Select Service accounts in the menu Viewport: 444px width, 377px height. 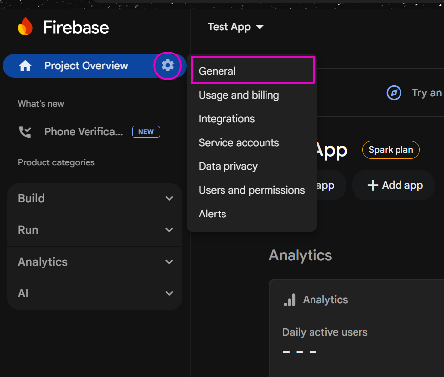(239, 143)
